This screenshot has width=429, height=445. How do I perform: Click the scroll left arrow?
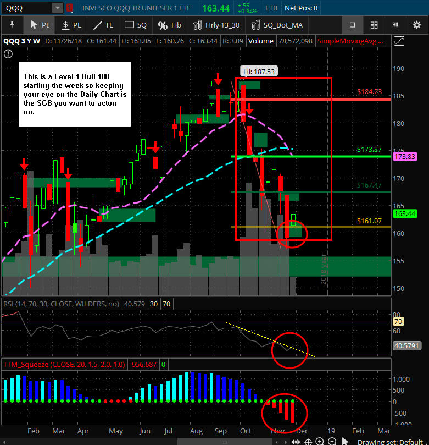(277, 442)
